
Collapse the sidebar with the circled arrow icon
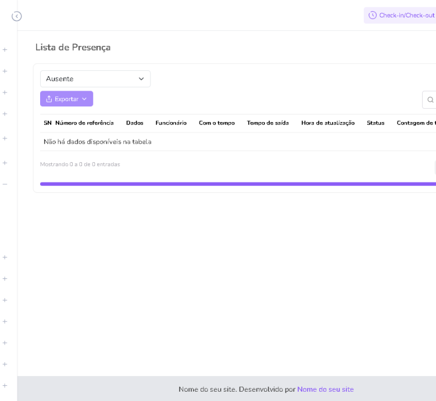(17, 16)
